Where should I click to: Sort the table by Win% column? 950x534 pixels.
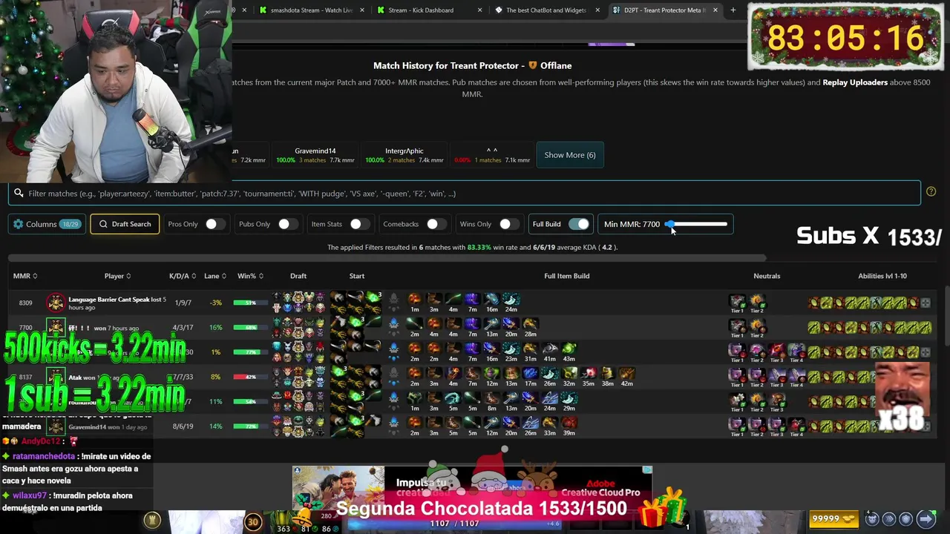coord(250,276)
